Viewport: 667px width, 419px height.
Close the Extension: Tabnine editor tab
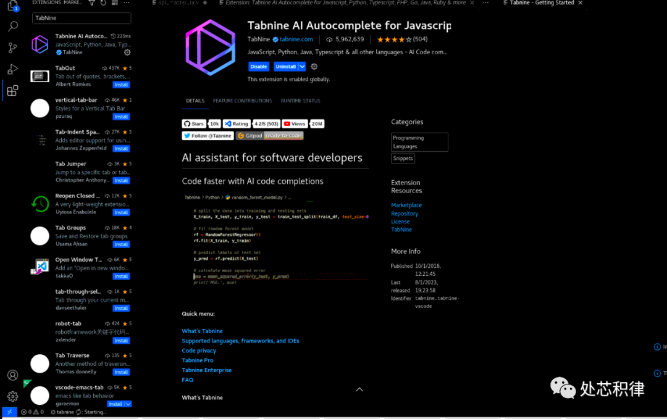[x=472, y=2]
